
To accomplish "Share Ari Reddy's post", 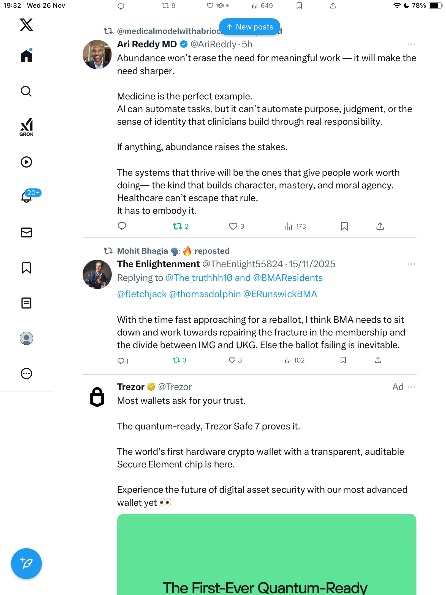I will (380, 226).
